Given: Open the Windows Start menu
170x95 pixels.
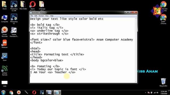Looking at the screenshot, I should pyautogui.click(x=3, y=92).
